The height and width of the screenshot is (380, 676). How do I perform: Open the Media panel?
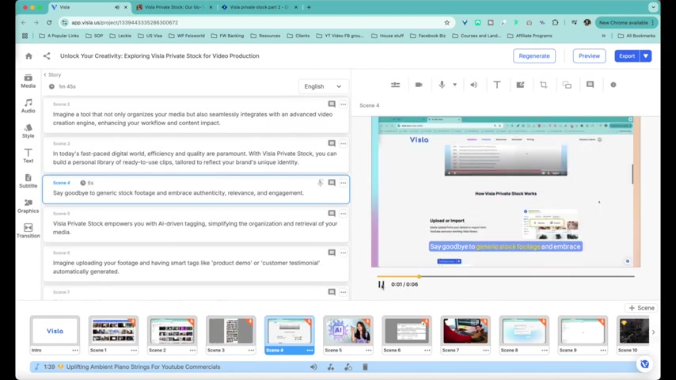click(x=28, y=81)
